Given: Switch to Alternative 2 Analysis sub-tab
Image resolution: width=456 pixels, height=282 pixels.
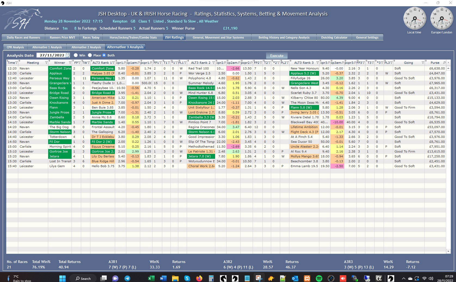Looking at the screenshot, I should pos(86,47).
